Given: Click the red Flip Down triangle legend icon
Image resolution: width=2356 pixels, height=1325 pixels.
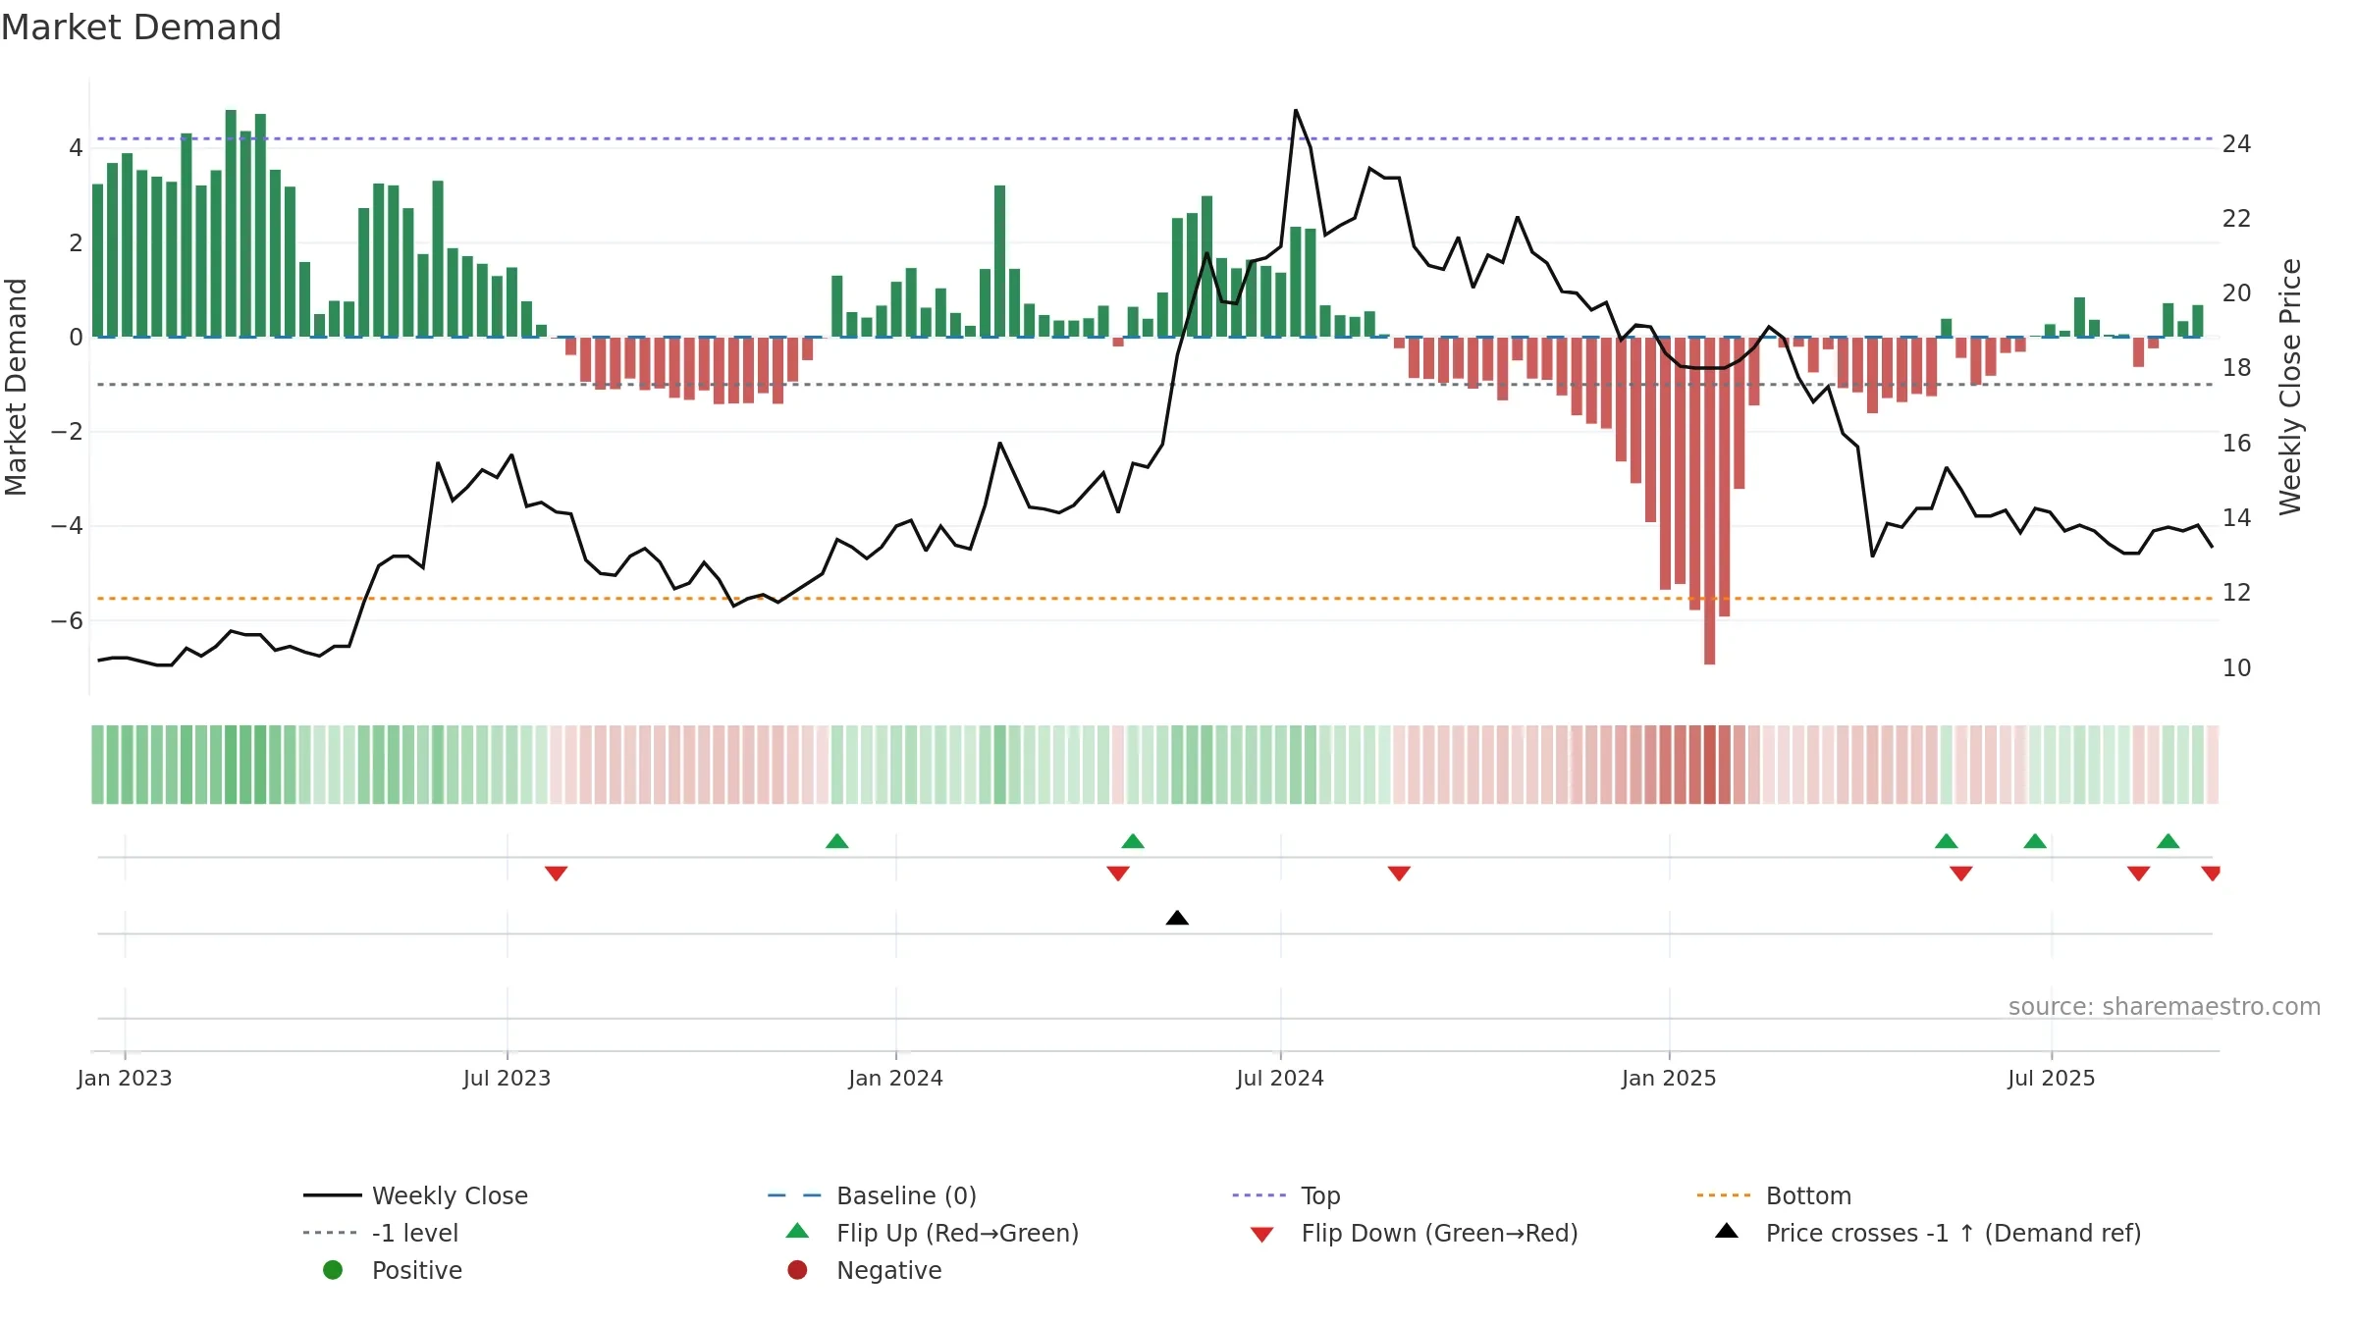Looking at the screenshot, I should 1262,1235.
